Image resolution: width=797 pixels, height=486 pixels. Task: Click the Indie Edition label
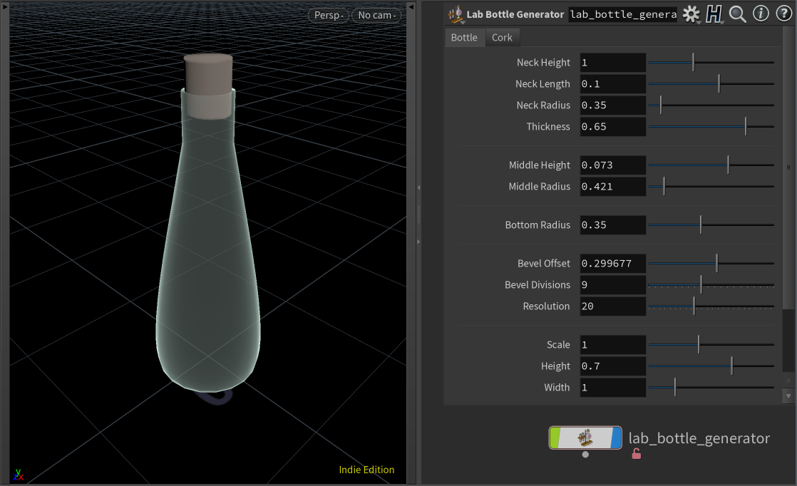[366, 470]
